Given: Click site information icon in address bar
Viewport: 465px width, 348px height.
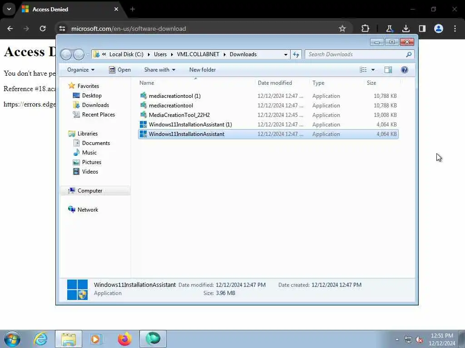Looking at the screenshot, I should (62, 29).
